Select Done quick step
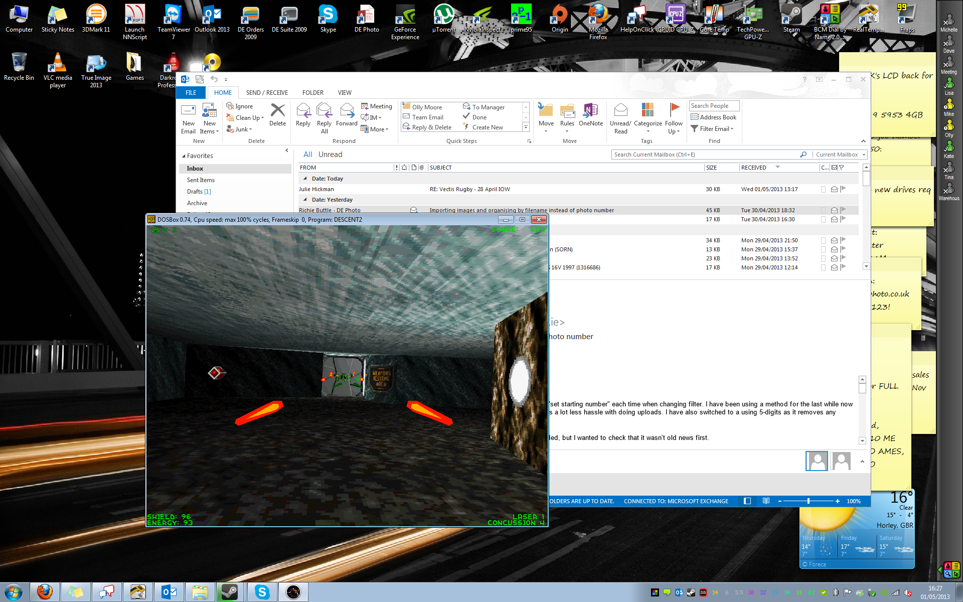 coord(474,117)
